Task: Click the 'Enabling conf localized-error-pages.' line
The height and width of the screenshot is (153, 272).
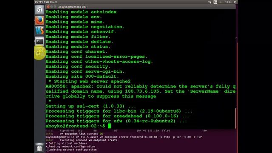Action: (x=96, y=57)
